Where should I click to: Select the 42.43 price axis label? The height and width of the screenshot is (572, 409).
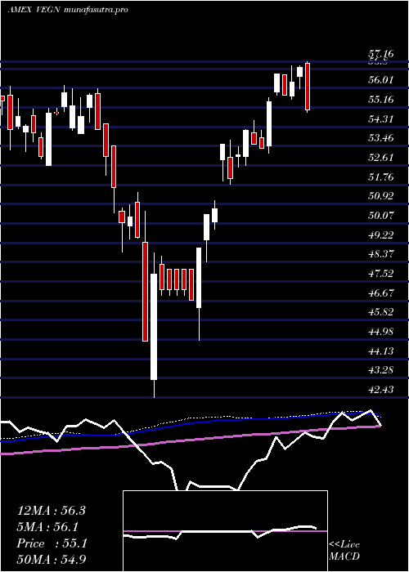click(381, 390)
